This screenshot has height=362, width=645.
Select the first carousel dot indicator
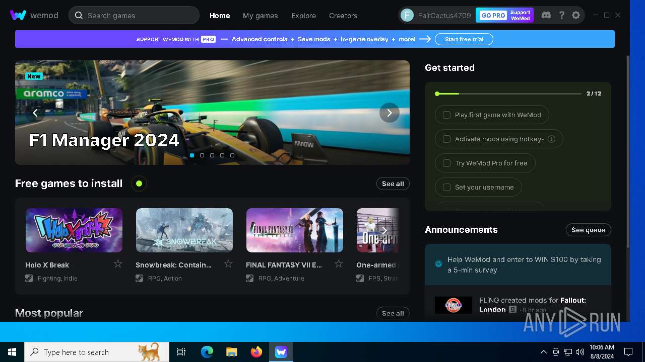coord(192,155)
